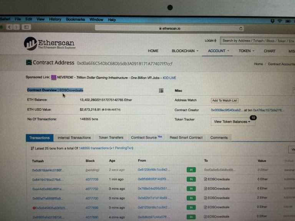
Task: Click the Add To Watch List button
Action: (x=224, y=101)
